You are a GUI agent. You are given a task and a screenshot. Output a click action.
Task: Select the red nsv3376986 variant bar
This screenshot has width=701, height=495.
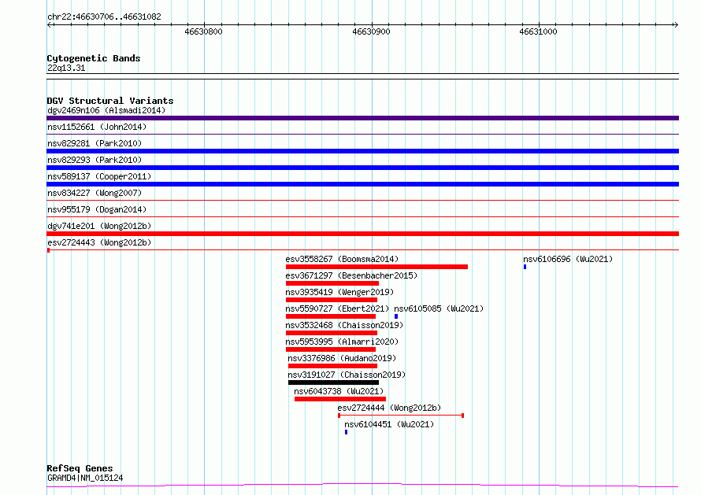coord(332,366)
